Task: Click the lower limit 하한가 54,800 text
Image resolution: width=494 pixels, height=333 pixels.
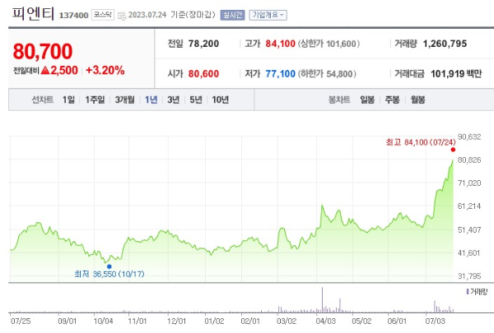Action: point(327,74)
